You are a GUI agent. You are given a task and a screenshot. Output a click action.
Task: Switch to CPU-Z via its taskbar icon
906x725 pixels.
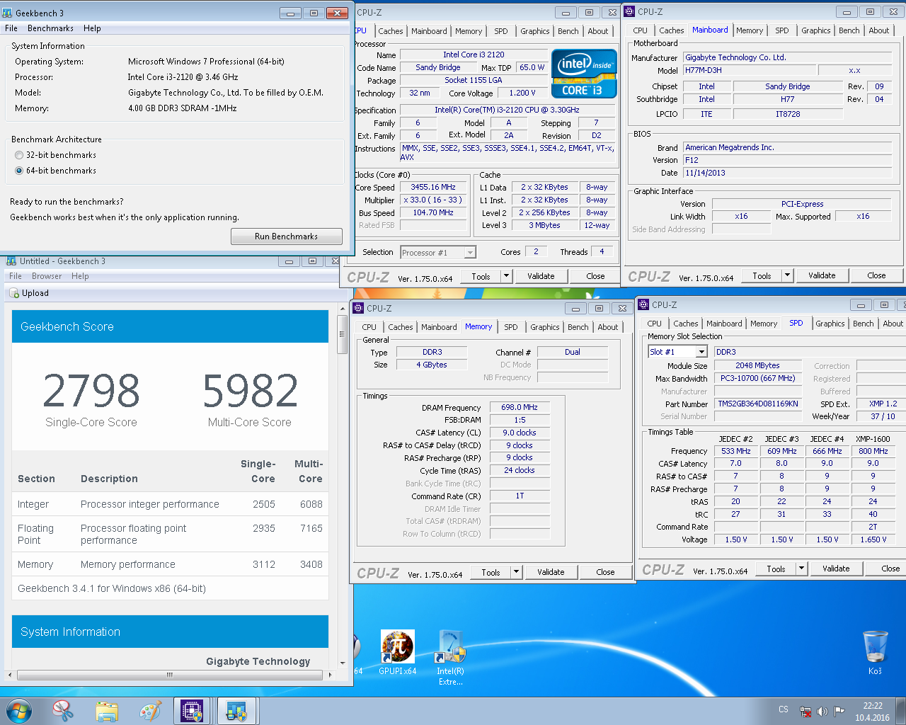click(x=192, y=711)
